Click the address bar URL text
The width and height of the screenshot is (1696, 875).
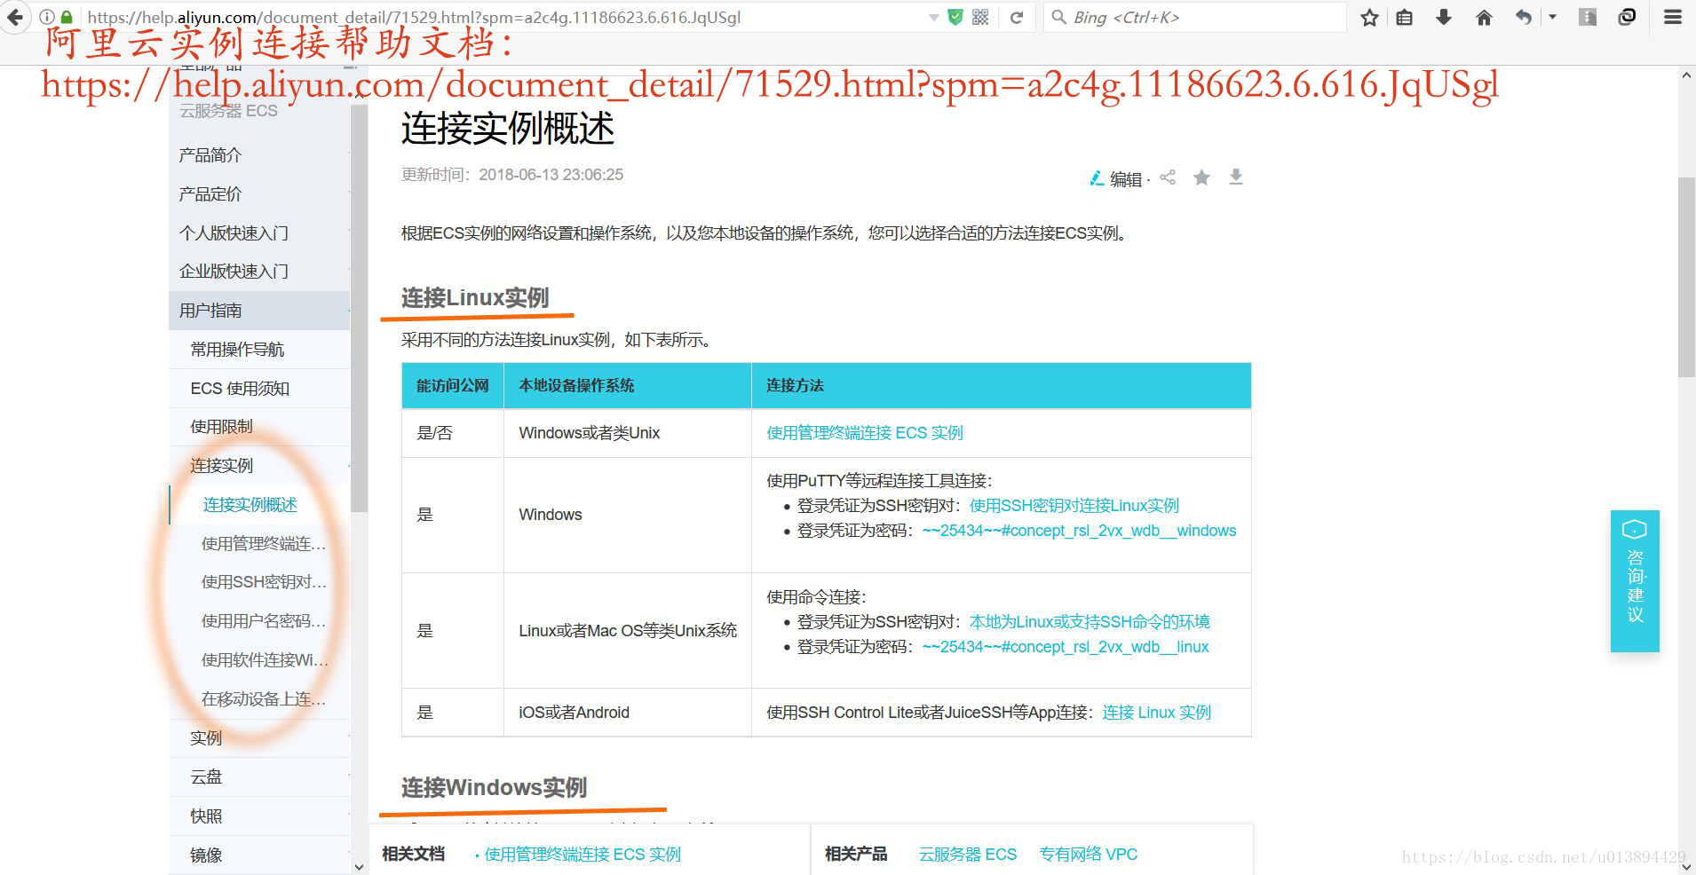(414, 17)
